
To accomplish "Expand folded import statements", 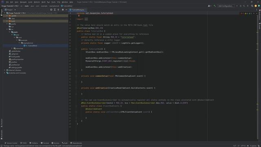I will (x=86, y=19).
